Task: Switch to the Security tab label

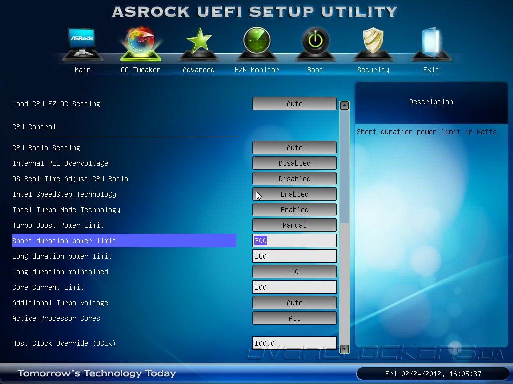Action: [373, 70]
